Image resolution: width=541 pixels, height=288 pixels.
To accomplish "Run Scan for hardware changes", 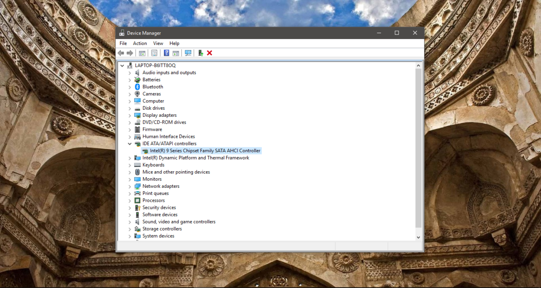I will (188, 53).
